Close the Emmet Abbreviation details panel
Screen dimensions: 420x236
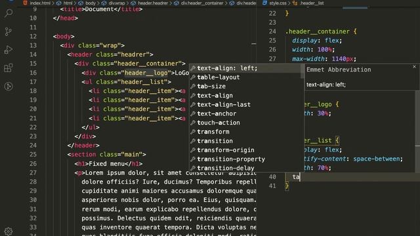414,67
